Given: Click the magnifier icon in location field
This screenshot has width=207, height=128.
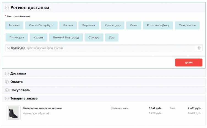Looking at the screenshot, I should point(9,48).
